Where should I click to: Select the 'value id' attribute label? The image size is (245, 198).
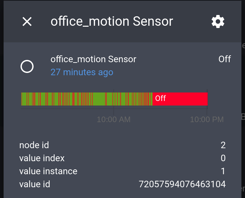(x=35, y=184)
